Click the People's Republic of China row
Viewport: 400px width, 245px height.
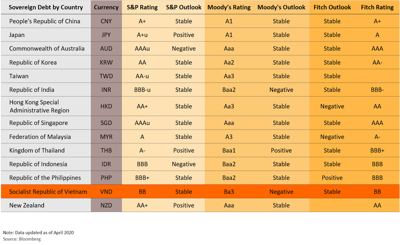200,21
